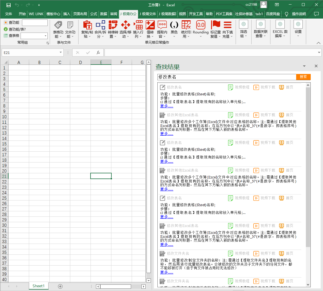Click the selected cell E21
Viewport: 323px width, 291px height.
[x=101, y=176]
